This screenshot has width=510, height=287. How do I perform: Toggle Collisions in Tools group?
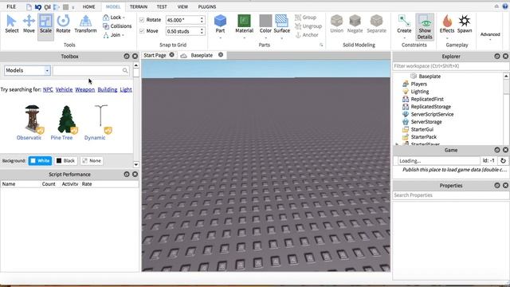(117, 26)
